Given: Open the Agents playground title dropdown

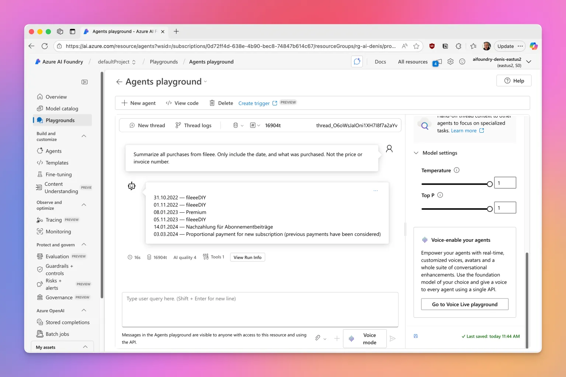Looking at the screenshot, I should pos(205,82).
